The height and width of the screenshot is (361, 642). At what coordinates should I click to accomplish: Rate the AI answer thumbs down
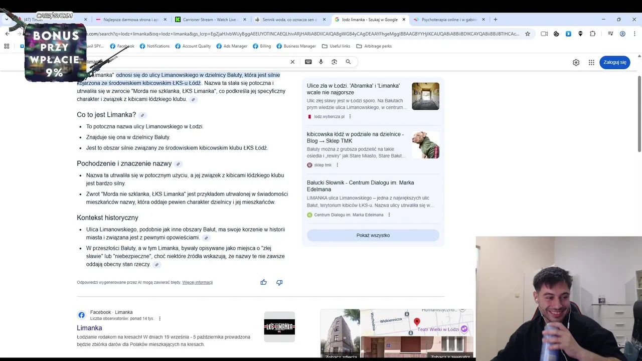tap(279, 282)
